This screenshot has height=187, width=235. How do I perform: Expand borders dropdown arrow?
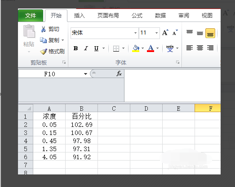124,48
